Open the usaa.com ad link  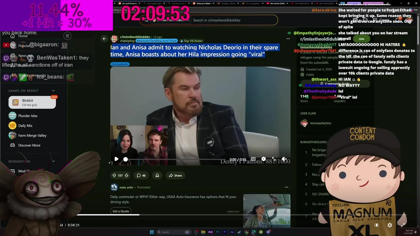point(233,211)
